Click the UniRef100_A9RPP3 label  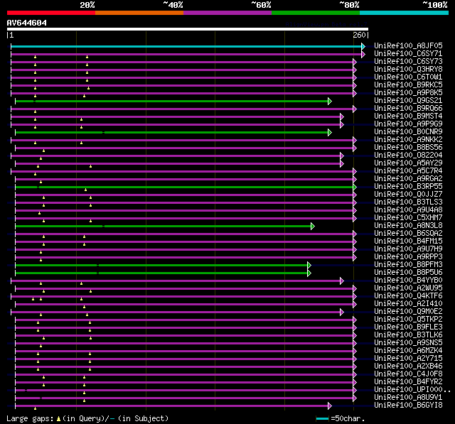[x=408, y=257]
